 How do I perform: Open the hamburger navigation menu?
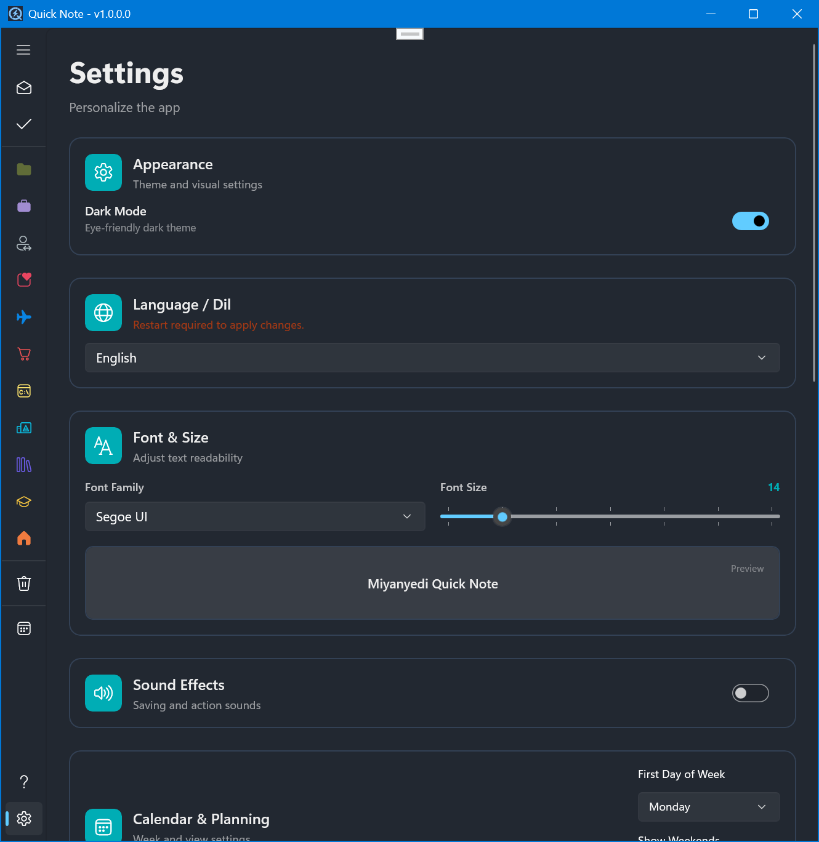[23, 50]
